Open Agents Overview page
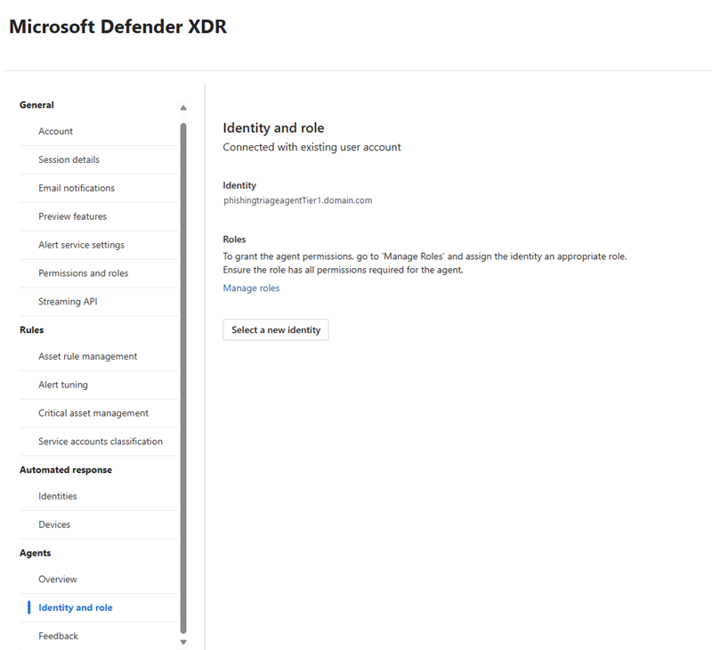712x650 pixels. point(58,579)
